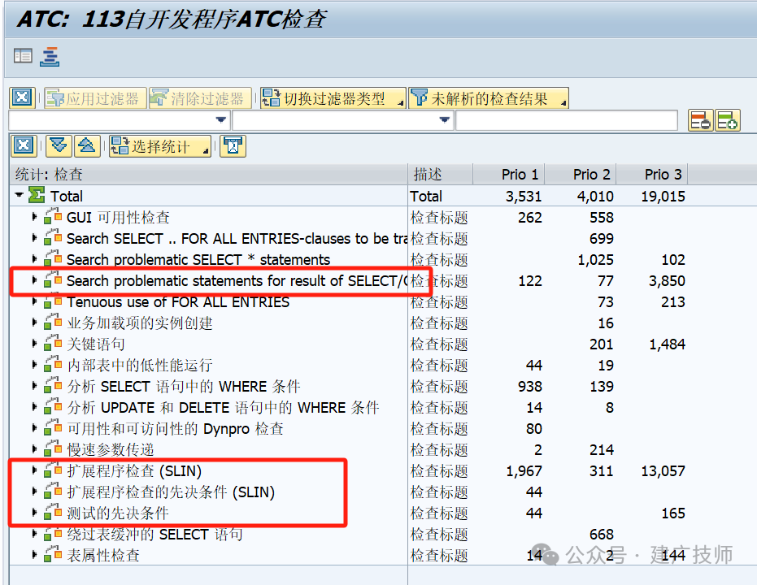The height and width of the screenshot is (585, 757).
Task: Open the 选择统计 dropdown button
Action: pyautogui.click(x=160, y=146)
